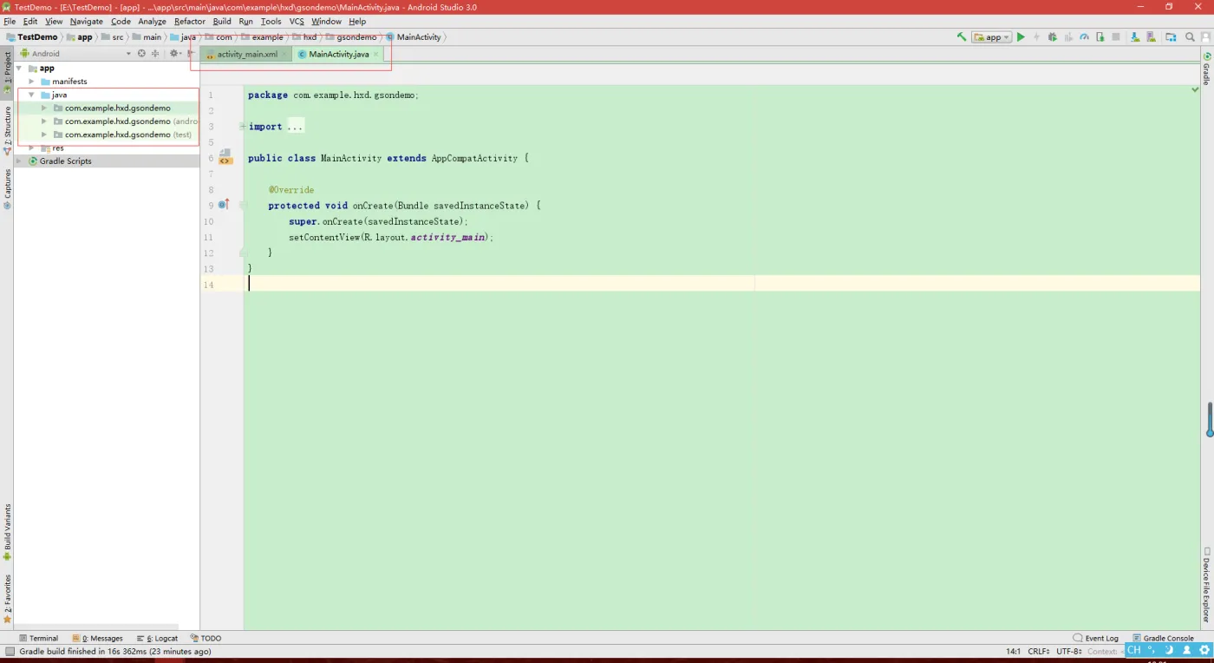Expand first com.example.hxd.gsondemo package
Screen dimensions: 1214x663
point(44,108)
